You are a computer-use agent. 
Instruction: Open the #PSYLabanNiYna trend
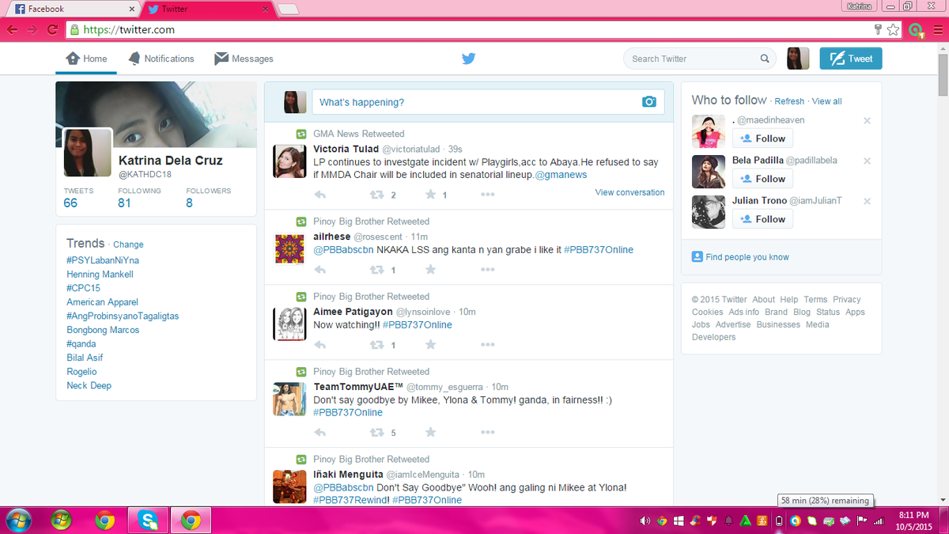103,260
